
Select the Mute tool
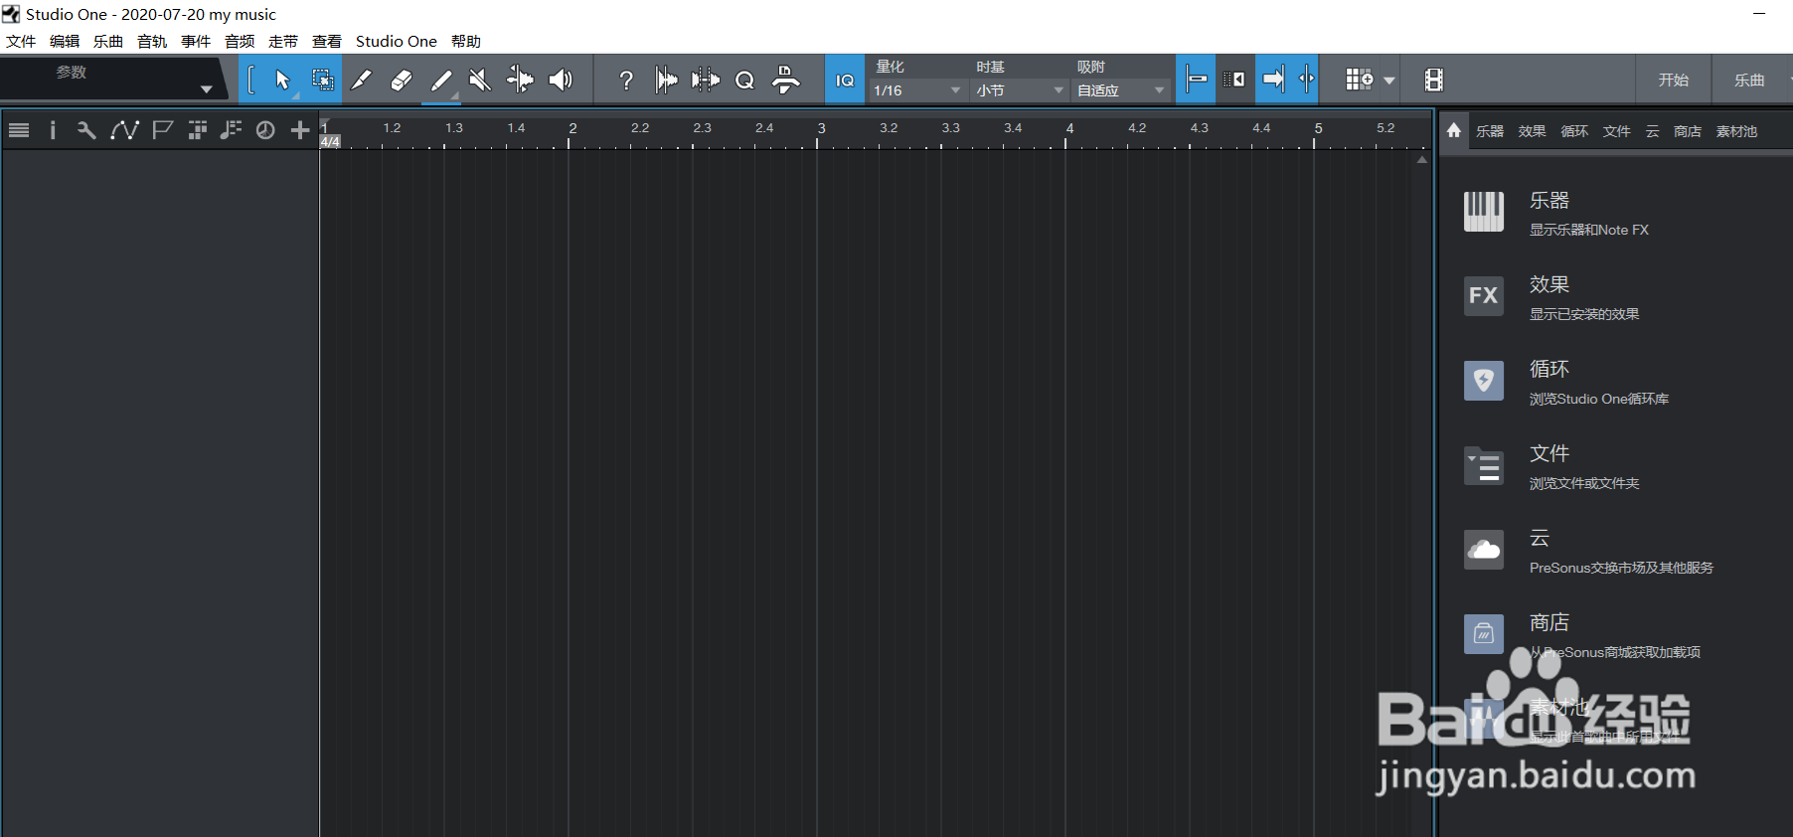click(x=480, y=80)
